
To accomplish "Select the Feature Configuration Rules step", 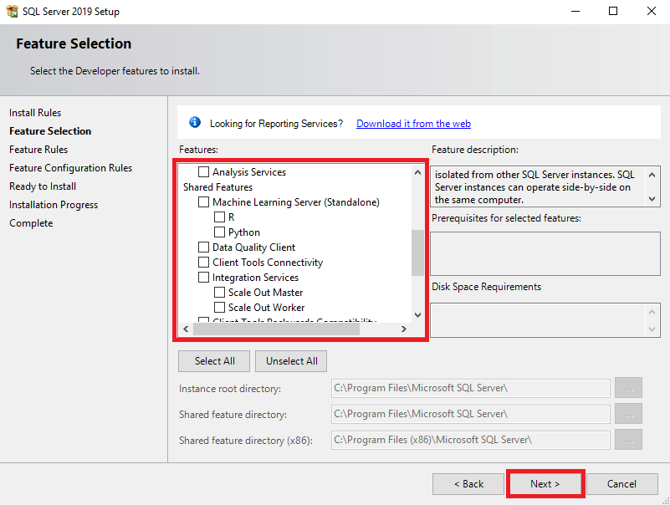I will 70,168.
